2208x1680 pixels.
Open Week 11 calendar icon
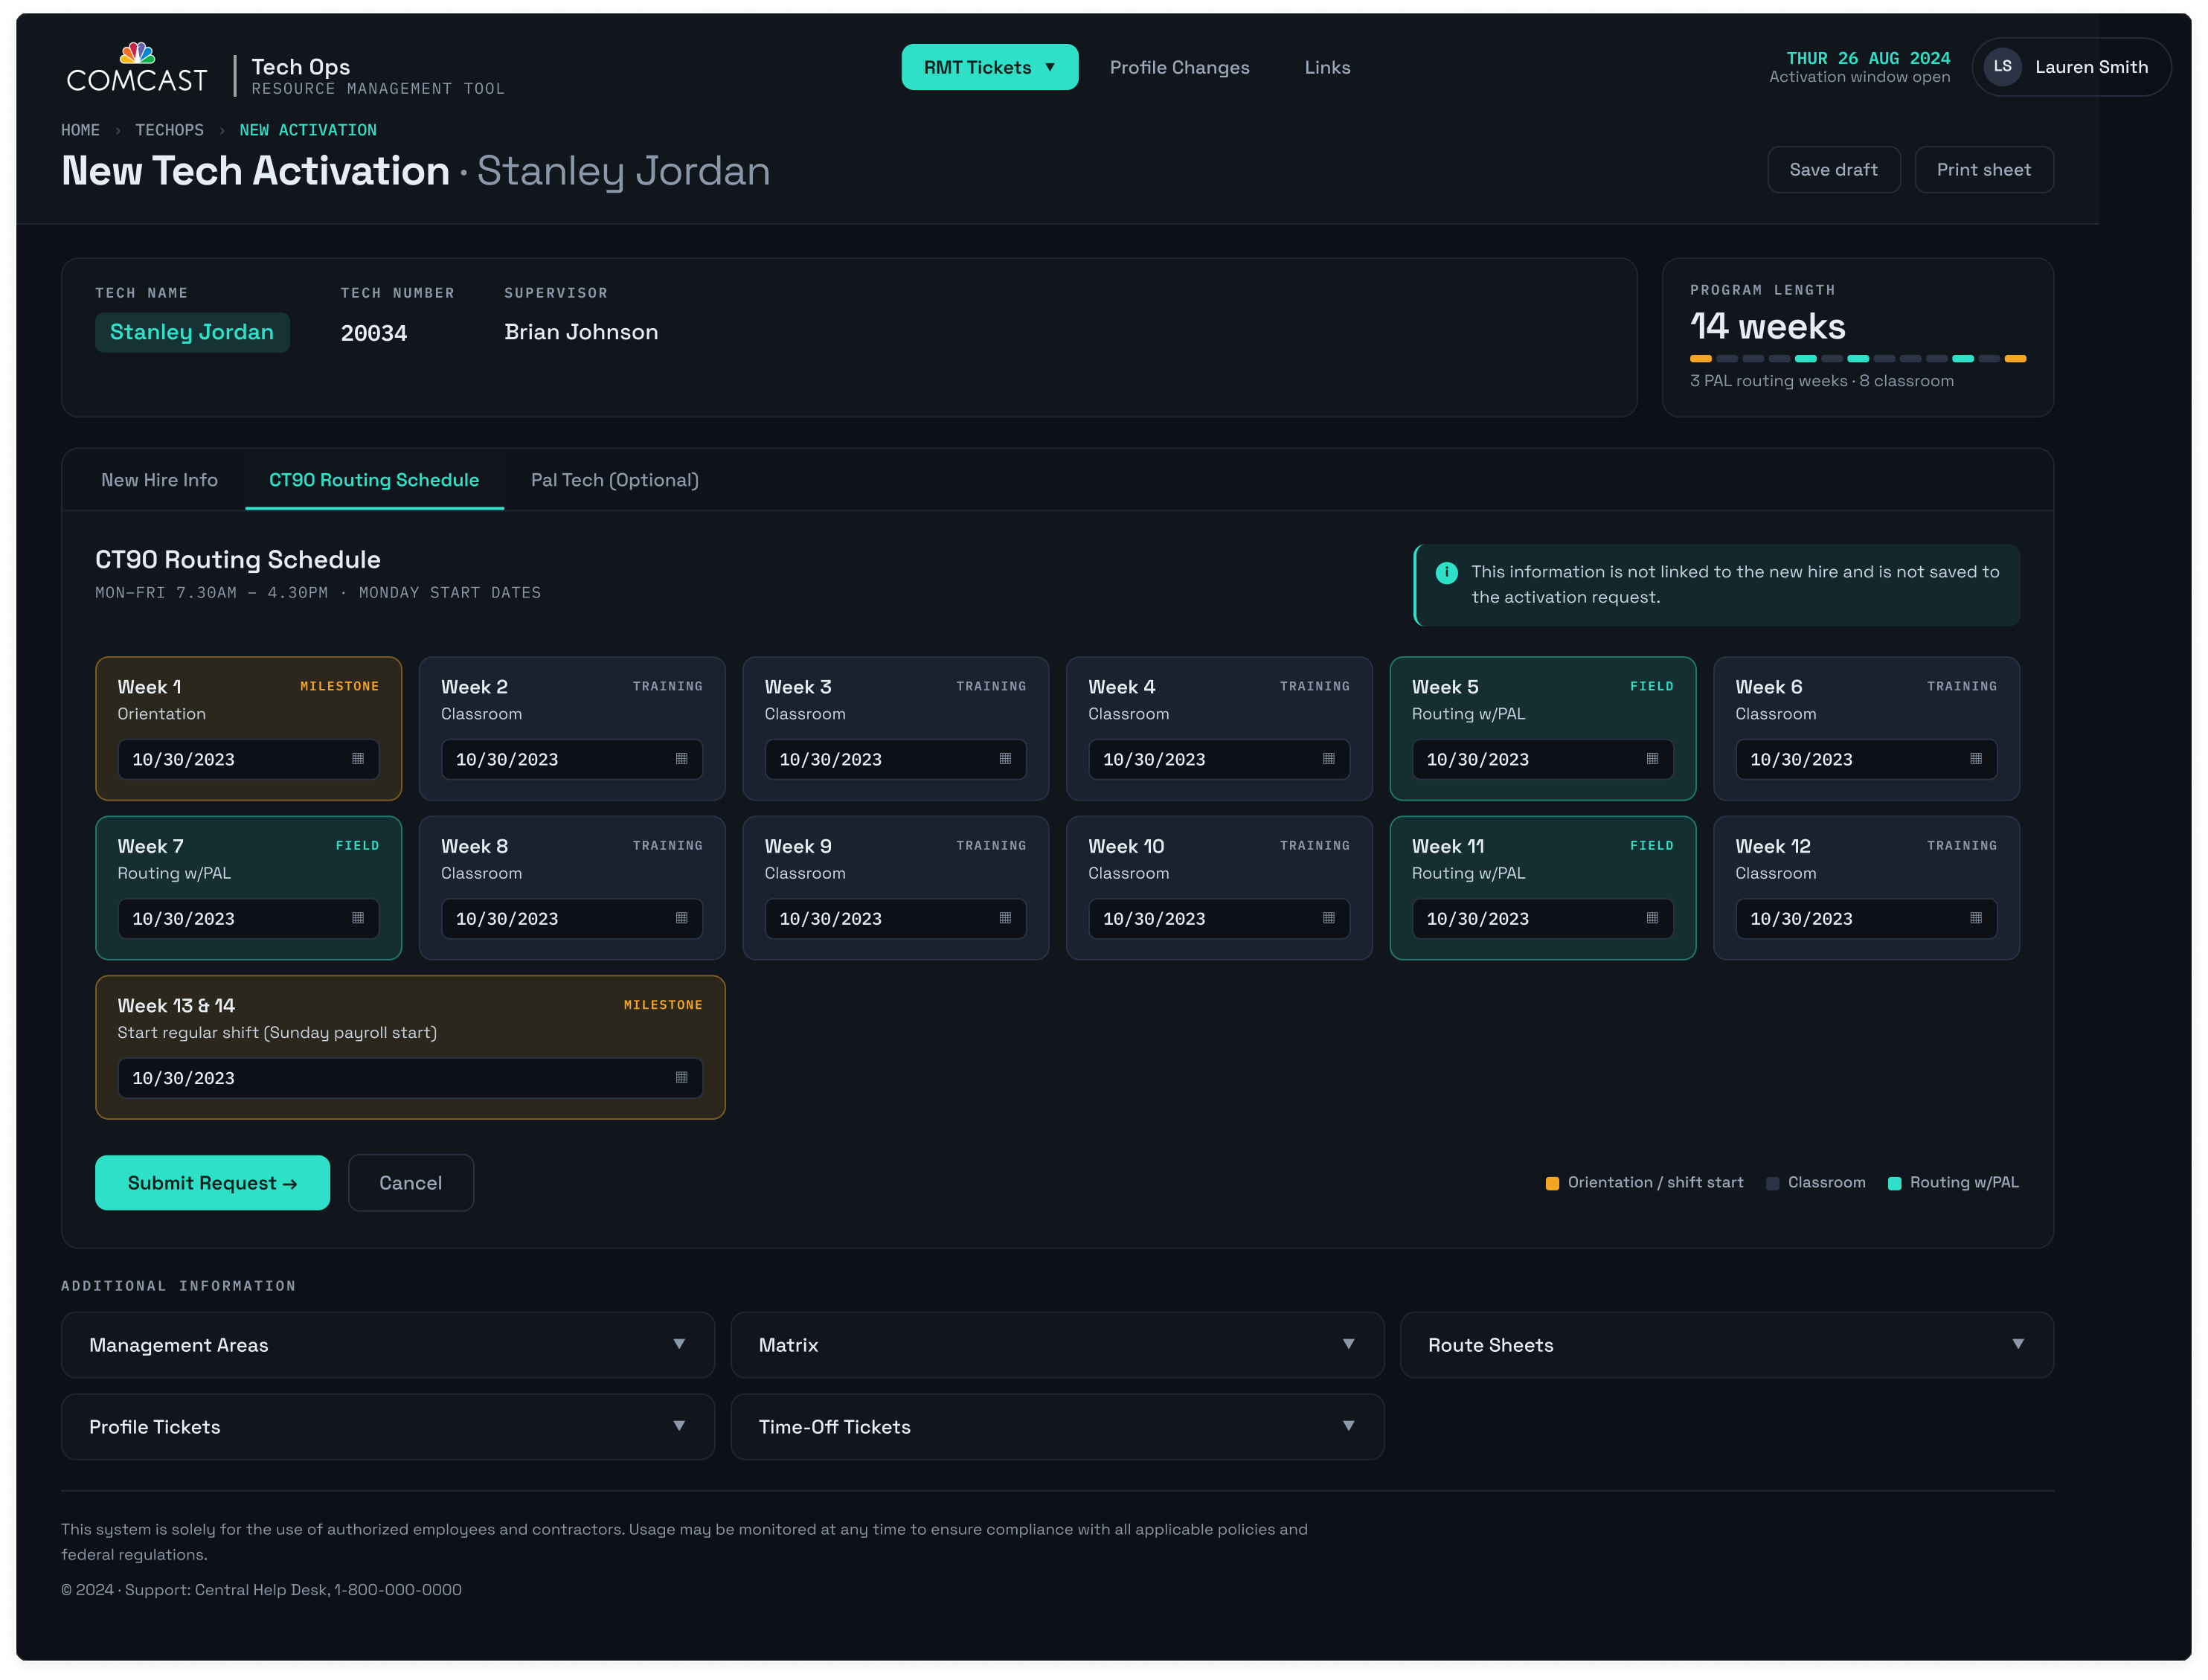(x=1652, y=918)
